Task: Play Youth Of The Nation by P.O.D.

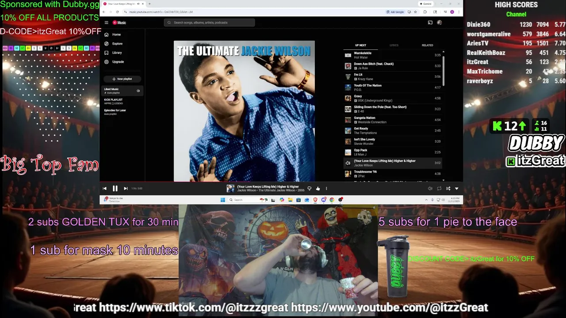Action: pos(393,87)
